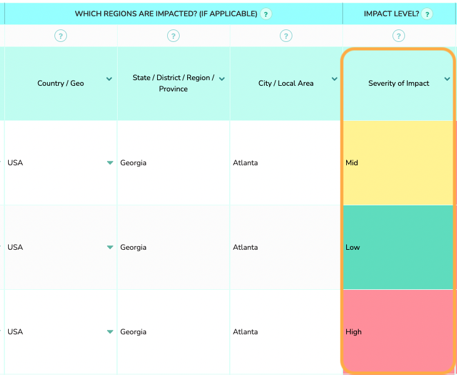Show help icon above Severity of Impact
Screen dimensions: 457x375
click(399, 36)
